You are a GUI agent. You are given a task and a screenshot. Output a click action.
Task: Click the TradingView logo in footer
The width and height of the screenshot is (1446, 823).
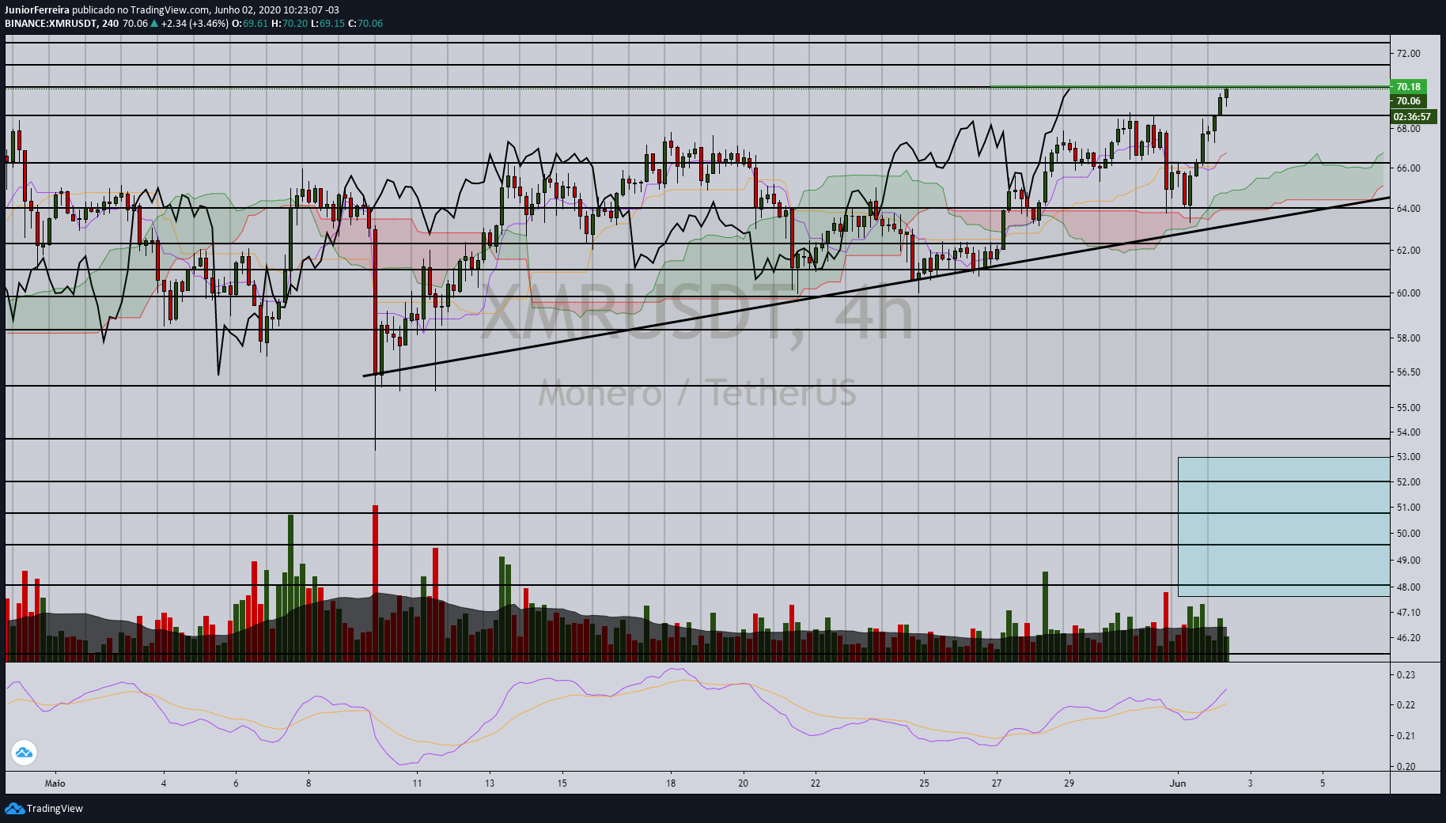click(44, 808)
